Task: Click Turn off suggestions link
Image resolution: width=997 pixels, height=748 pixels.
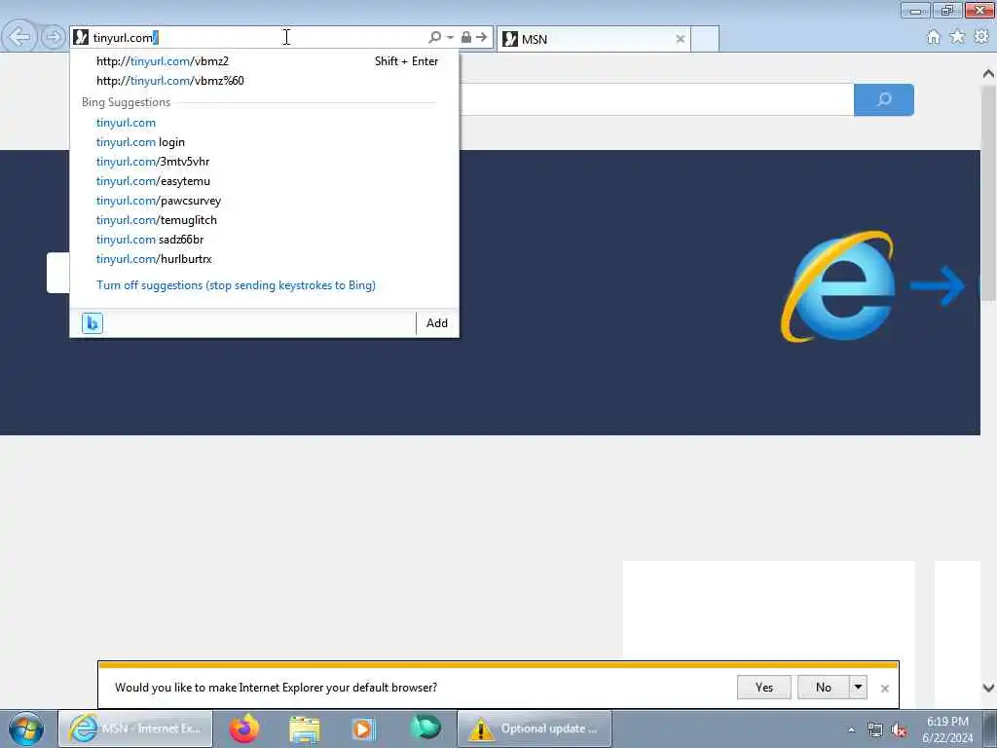Action: click(236, 285)
